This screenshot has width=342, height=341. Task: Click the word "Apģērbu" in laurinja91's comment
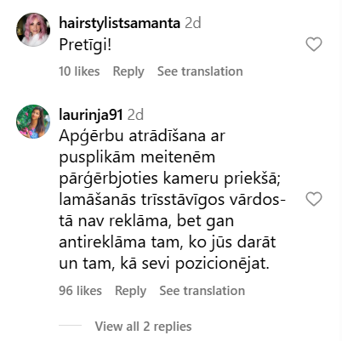91,137
